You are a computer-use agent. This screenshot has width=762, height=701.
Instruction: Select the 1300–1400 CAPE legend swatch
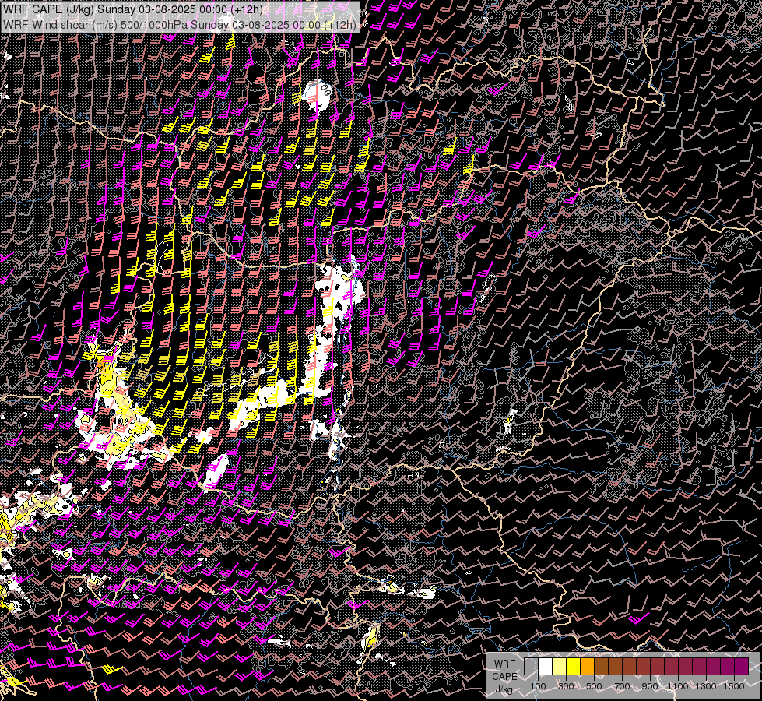pyautogui.click(x=714, y=667)
